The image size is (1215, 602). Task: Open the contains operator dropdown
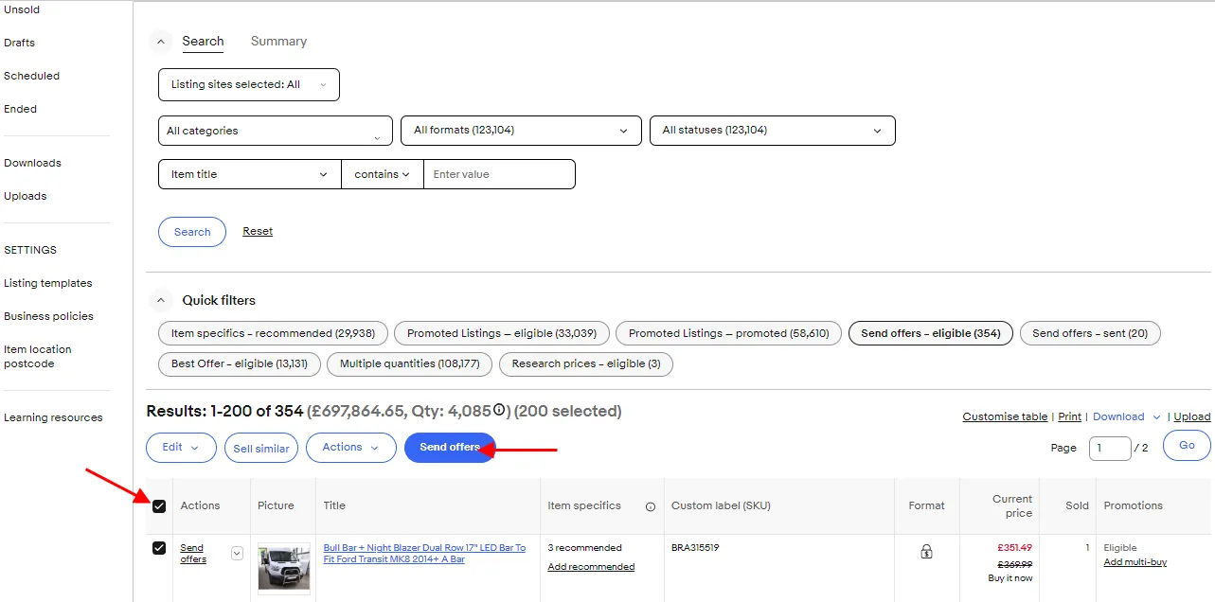tap(383, 174)
